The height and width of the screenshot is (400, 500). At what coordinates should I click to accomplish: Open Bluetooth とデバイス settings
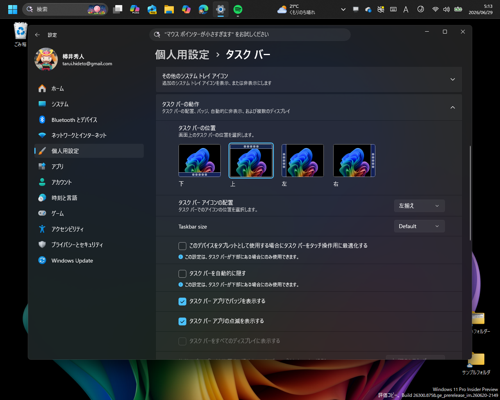89,120
